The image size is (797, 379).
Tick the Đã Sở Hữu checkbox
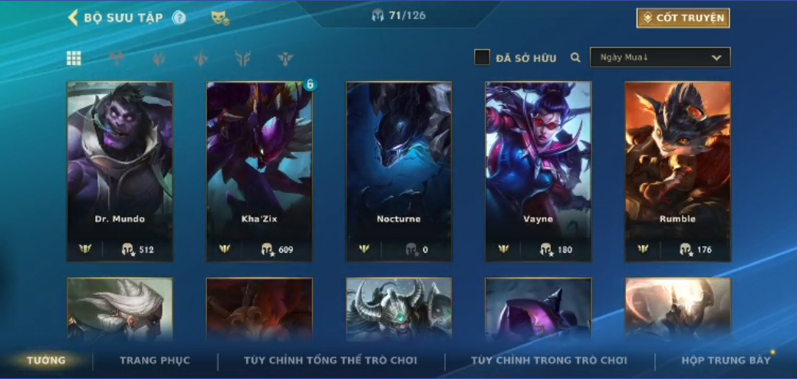pyautogui.click(x=482, y=57)
